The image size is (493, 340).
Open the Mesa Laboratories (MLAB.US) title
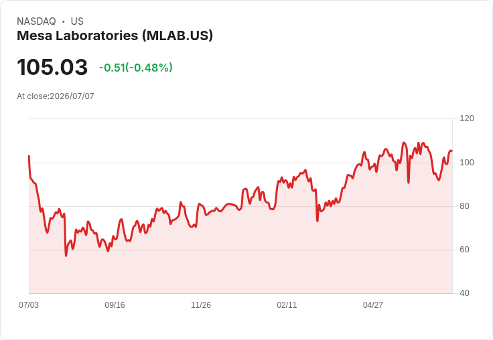[115, 35]
